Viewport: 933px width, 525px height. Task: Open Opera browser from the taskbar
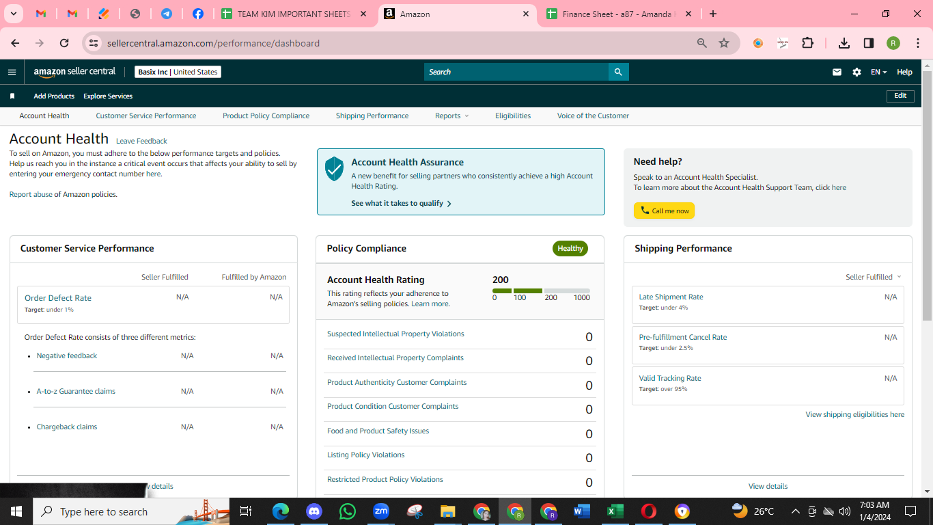click(649, 511)
